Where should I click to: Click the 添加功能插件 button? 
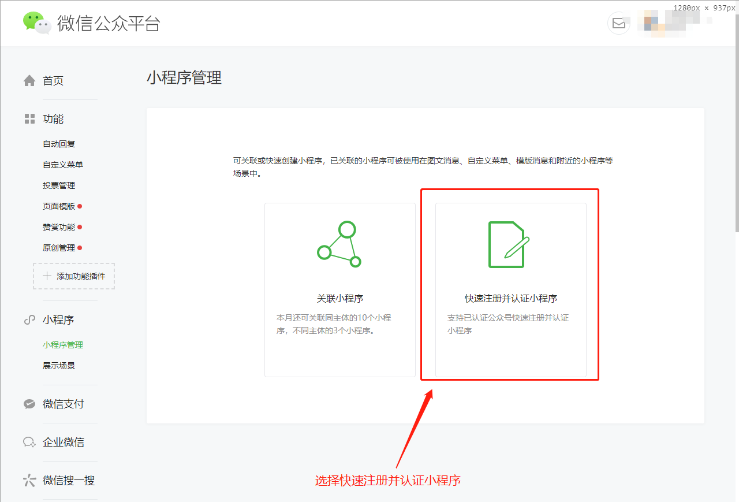pyautogui.click(x=74, y=276)
